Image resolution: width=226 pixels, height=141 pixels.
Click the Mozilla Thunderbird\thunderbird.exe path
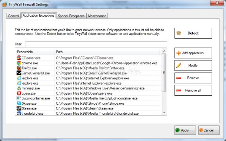coord(97,113)
